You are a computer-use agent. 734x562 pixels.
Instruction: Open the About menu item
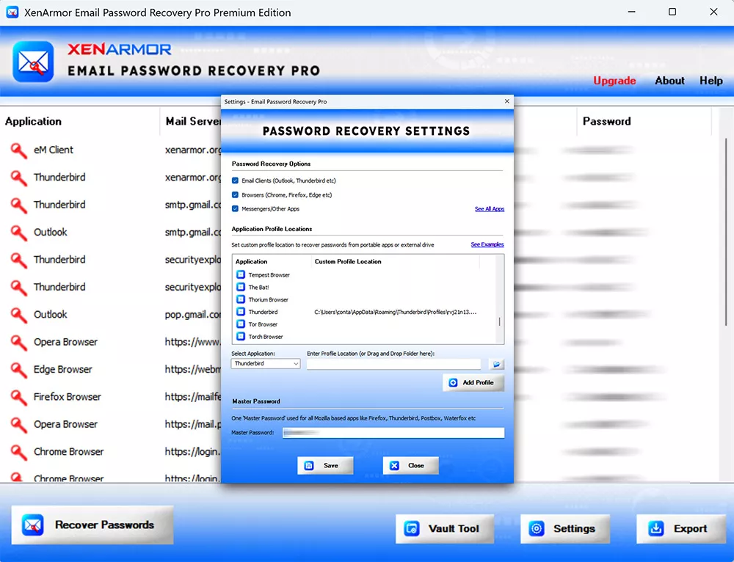click(669, 81)
